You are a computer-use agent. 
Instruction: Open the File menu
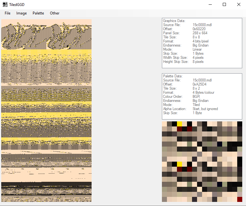pos(8,13)
